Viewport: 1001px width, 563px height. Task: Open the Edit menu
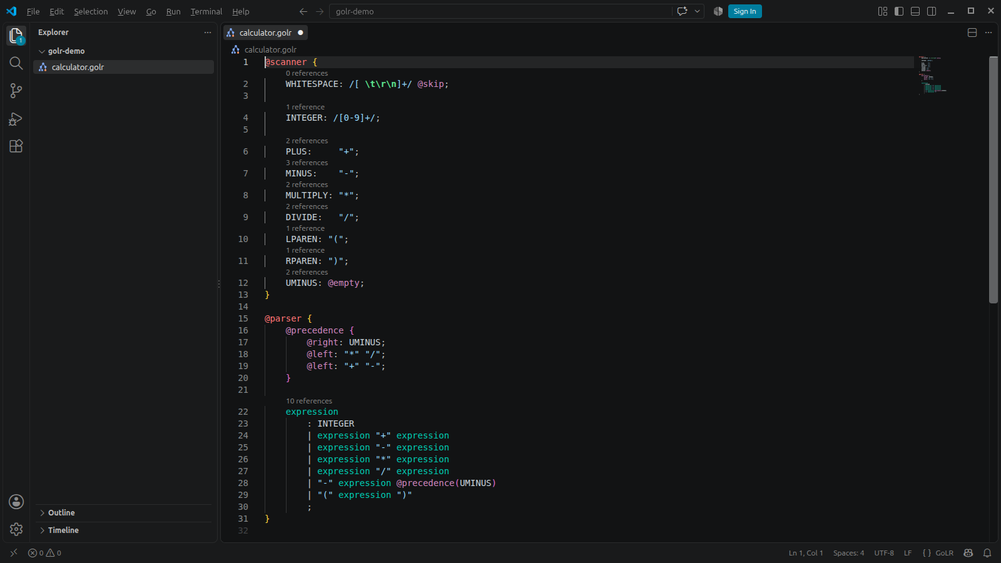pyautogui.click(x=57, y=11)
